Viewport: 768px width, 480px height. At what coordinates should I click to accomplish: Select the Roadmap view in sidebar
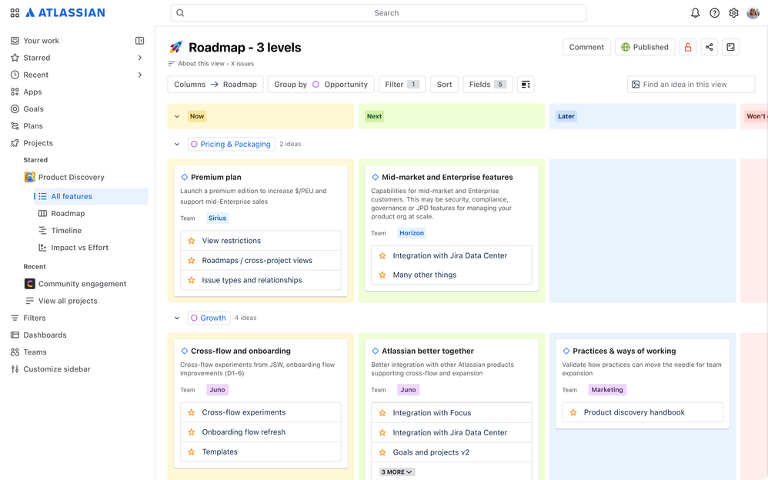coord(68,214)
